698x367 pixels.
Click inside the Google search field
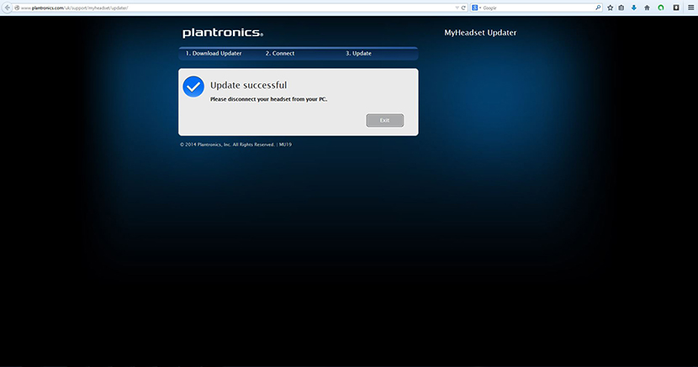pos(537,8)
